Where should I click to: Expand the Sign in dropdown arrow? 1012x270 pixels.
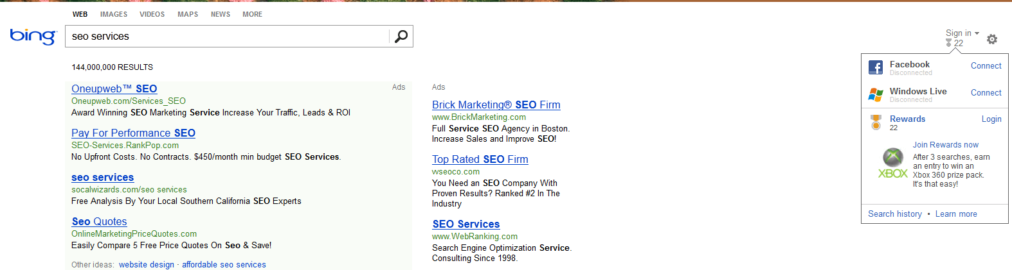pyautogui.click(x=977, y=33)
